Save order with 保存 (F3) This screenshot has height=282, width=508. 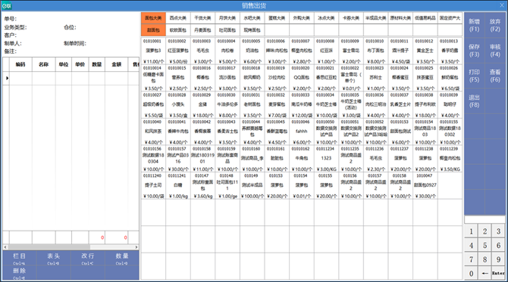(x=475, y=51)
